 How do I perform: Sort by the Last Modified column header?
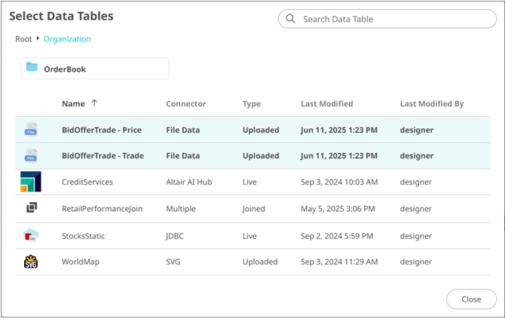pyautogui.click(x=326, y=104)
